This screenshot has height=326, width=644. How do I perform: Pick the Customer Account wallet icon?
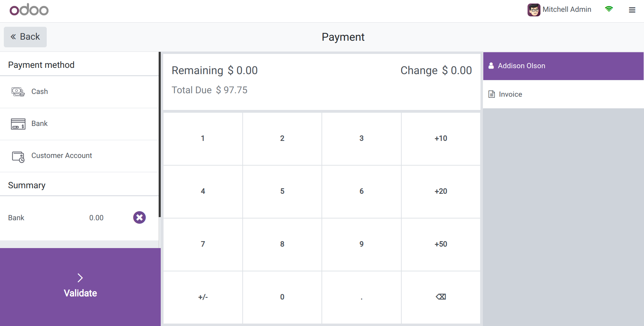coord(18,157)
